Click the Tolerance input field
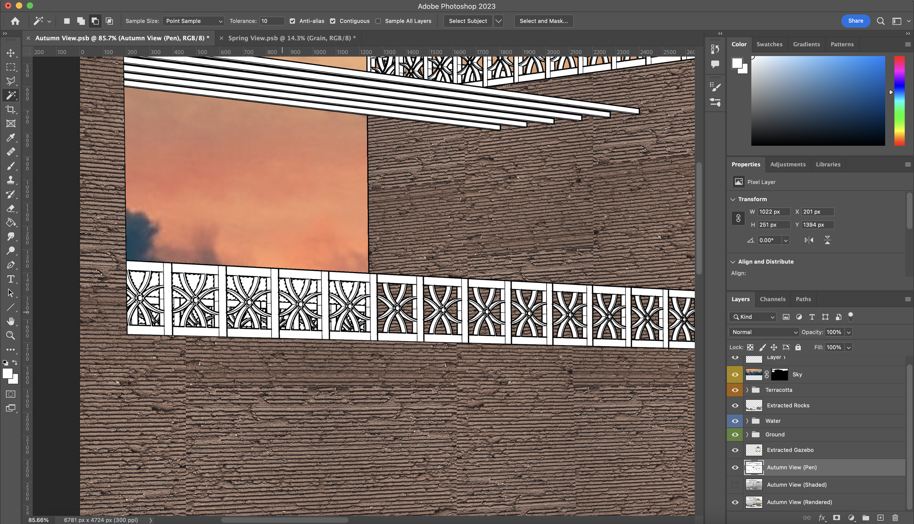The width and height of the screenshot is (914, 524). click(x=272, y=21)
